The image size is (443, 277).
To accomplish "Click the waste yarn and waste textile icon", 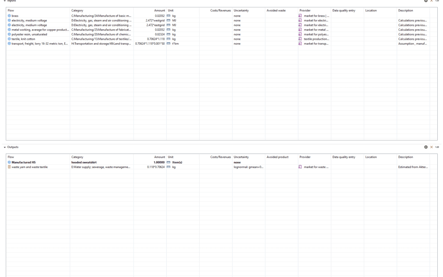I will 9,167.
